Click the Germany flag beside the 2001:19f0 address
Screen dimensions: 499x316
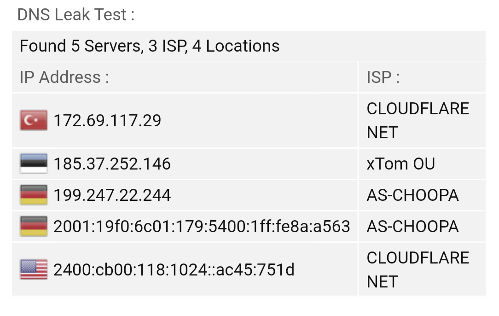pyautogui.click(x=34, y=226)
